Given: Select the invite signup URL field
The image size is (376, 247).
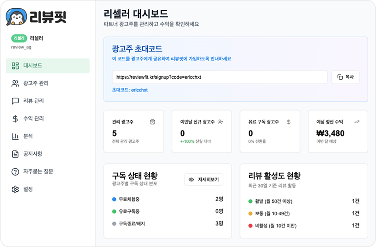Looking at the screenshot, I should point(219,77).
